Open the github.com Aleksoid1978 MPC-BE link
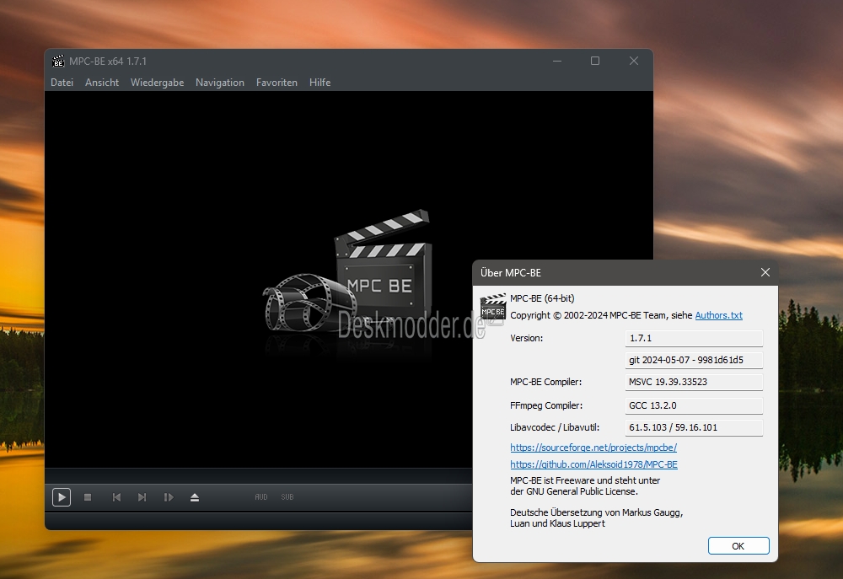 click(593, 464)
